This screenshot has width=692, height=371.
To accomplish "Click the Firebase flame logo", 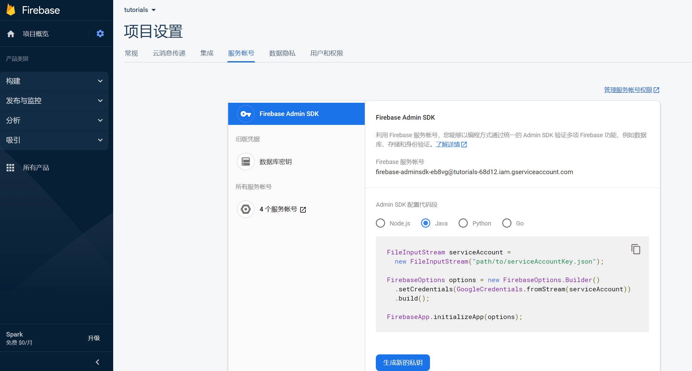I will pos(11,10).
